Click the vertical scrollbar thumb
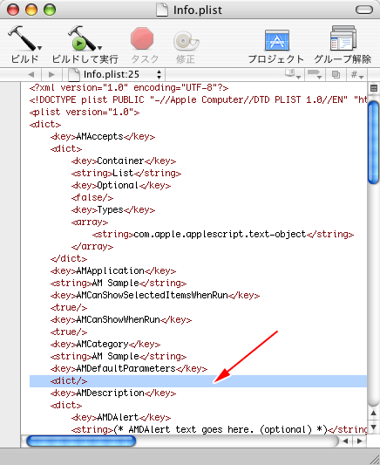Viewport: 380px width, 465px height. (x=374, y=142)
